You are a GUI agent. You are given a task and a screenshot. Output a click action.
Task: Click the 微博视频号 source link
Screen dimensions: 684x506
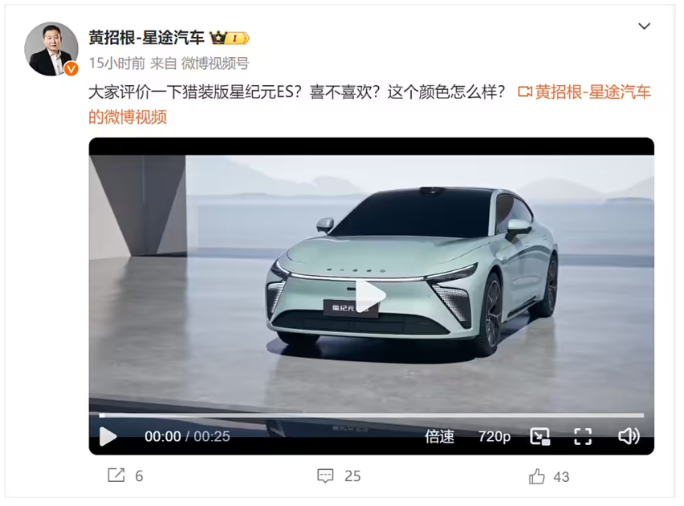click(x=215, y=63)
